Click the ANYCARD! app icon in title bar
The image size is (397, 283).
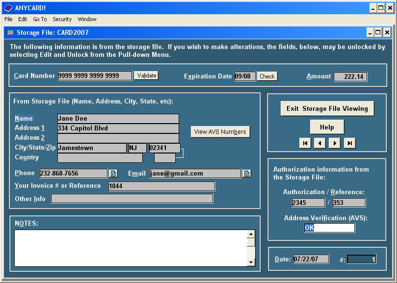8,8
